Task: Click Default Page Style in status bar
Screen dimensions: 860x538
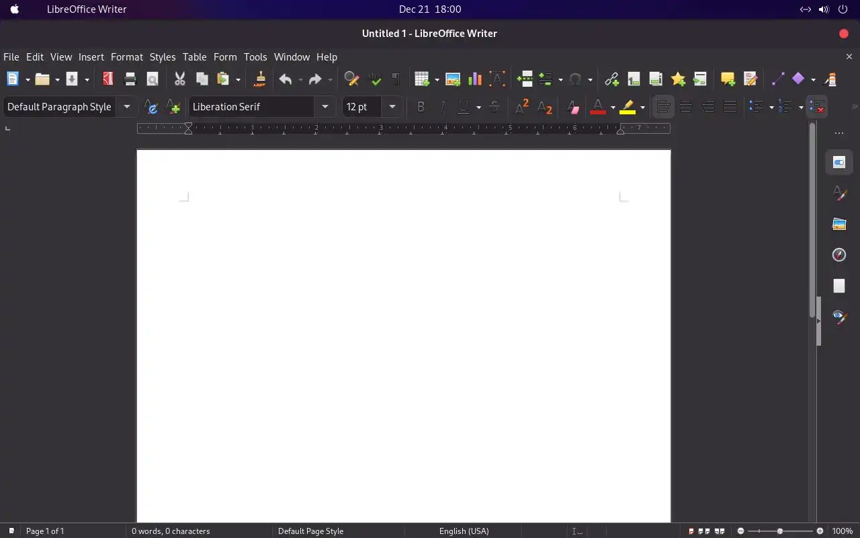Action: 310,531
